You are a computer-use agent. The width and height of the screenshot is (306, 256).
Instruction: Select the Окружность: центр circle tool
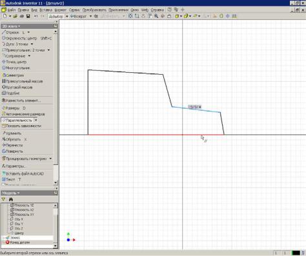coord(26,38)
